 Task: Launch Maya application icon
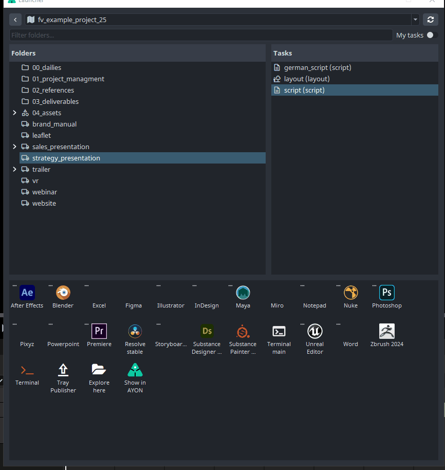tap(243, 293)
